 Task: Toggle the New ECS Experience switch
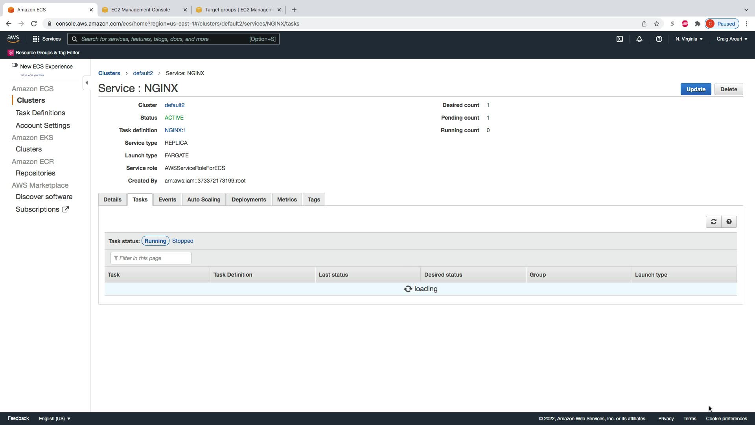click(x=15, y=65)
